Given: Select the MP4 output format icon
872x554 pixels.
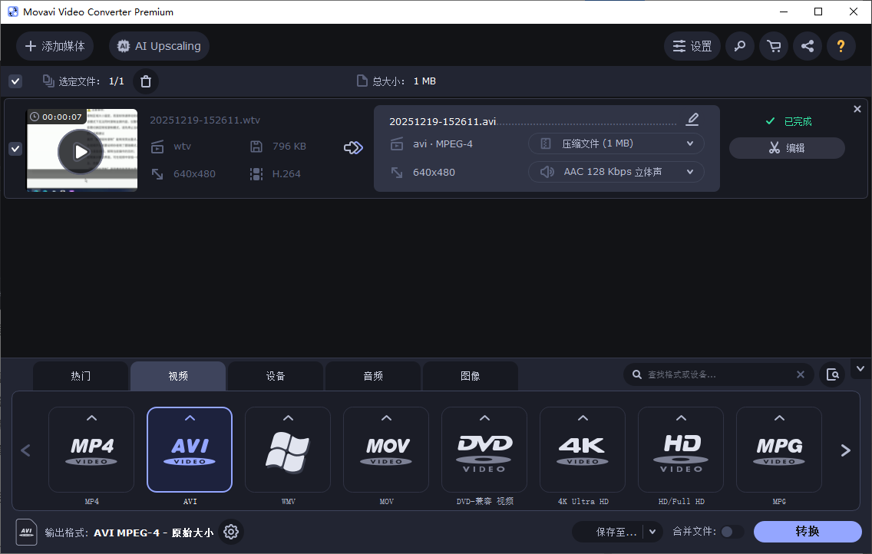Looking at the screenshot, I should 91,450.
